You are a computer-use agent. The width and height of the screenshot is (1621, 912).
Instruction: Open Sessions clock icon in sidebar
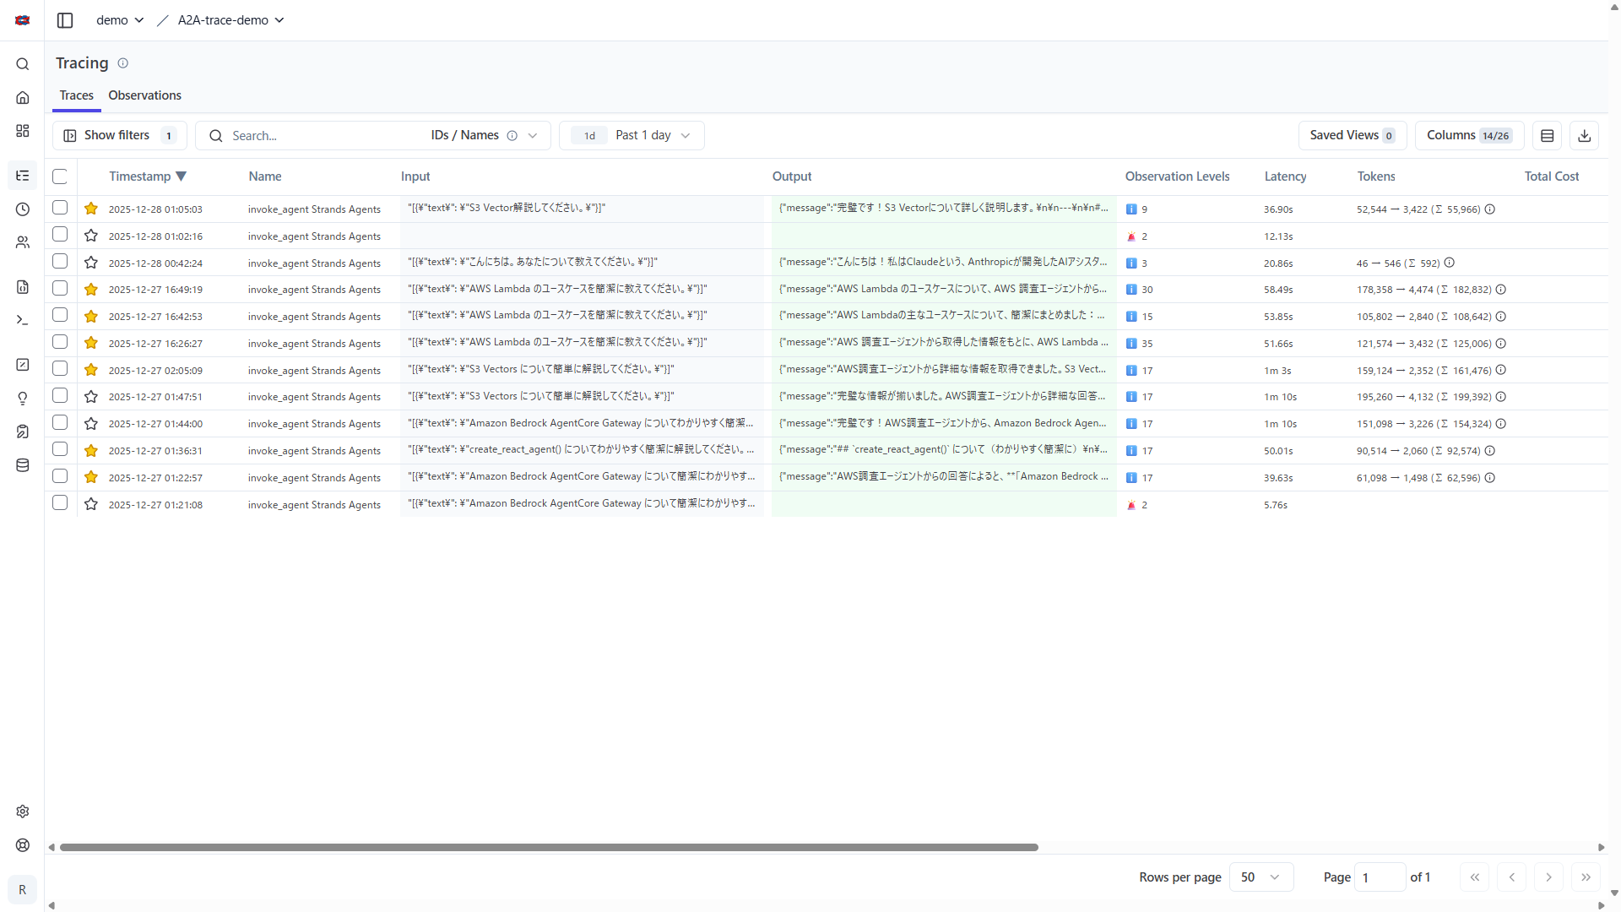(x=23, y=209)
